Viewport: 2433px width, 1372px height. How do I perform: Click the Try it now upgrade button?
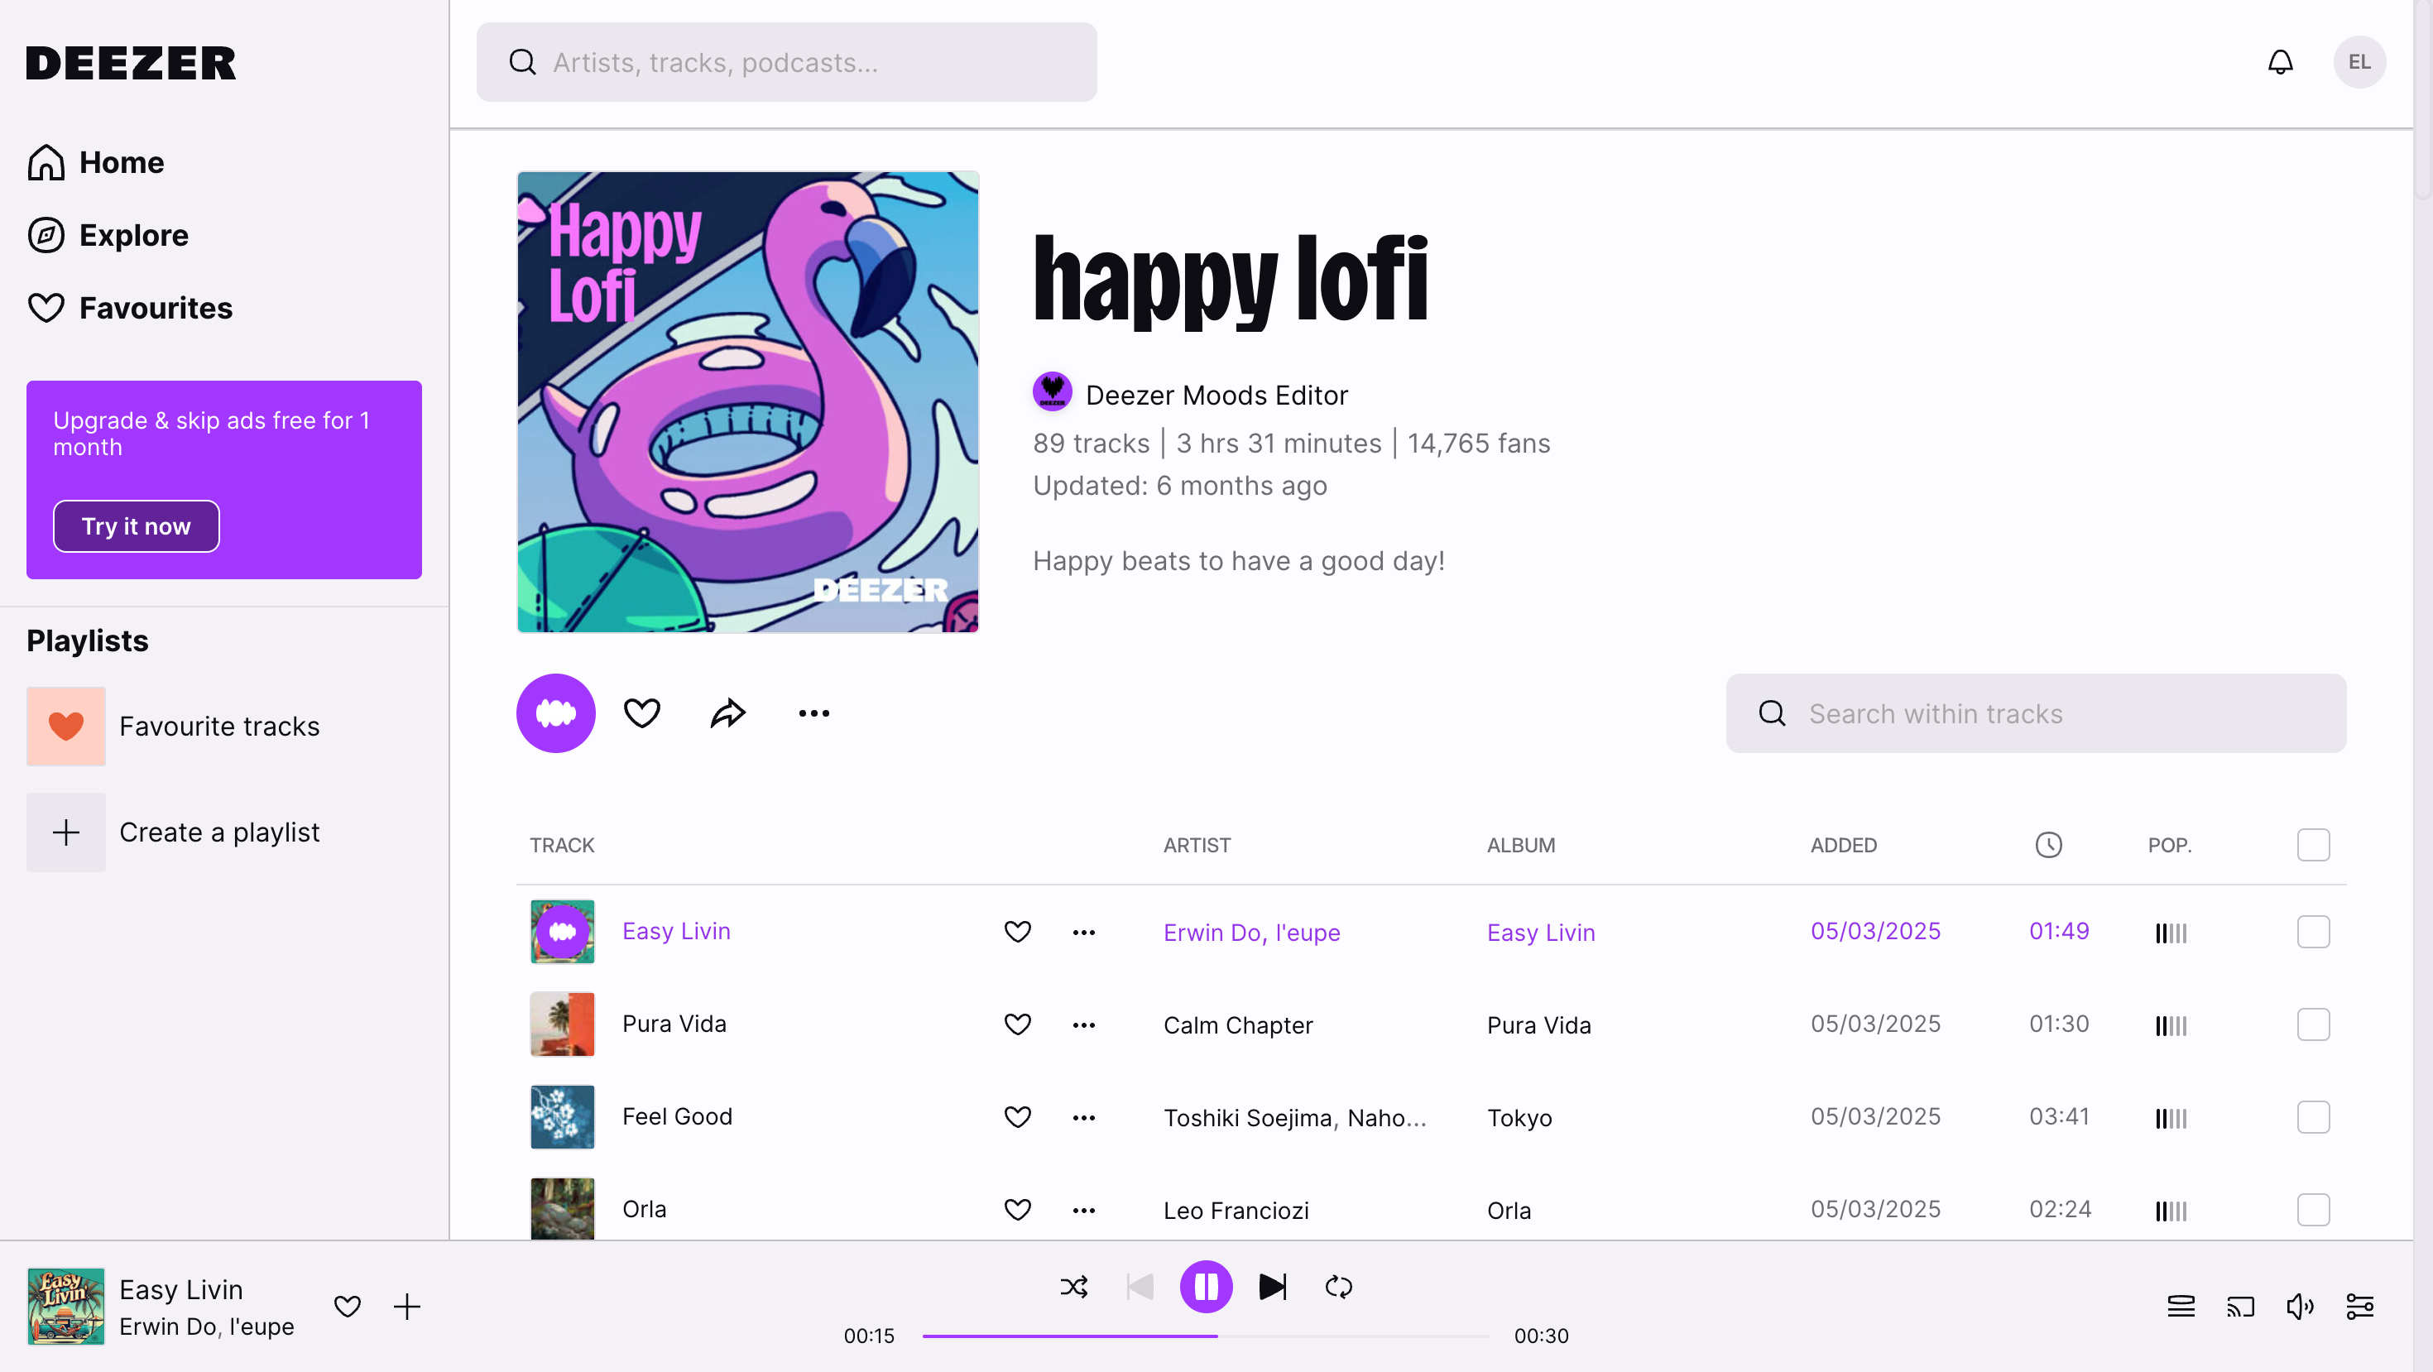point(136,526)
